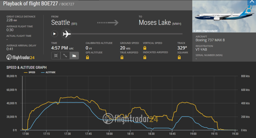This screenshot has width=256, height=138.
Task: Click the flight progress track bar
Action: pos(127,34)
